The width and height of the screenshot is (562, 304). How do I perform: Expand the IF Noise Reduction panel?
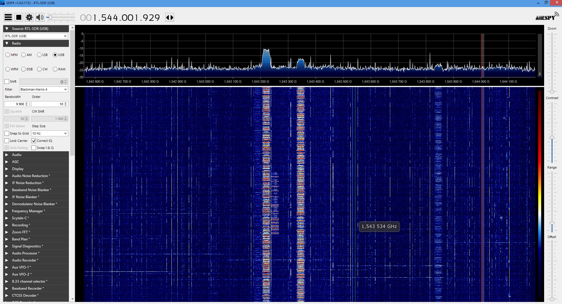(36, 183)
